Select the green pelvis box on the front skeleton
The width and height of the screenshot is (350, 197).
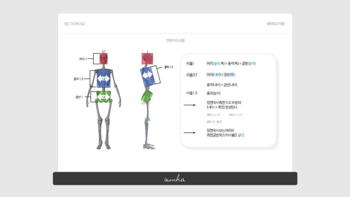coord(104,97)
